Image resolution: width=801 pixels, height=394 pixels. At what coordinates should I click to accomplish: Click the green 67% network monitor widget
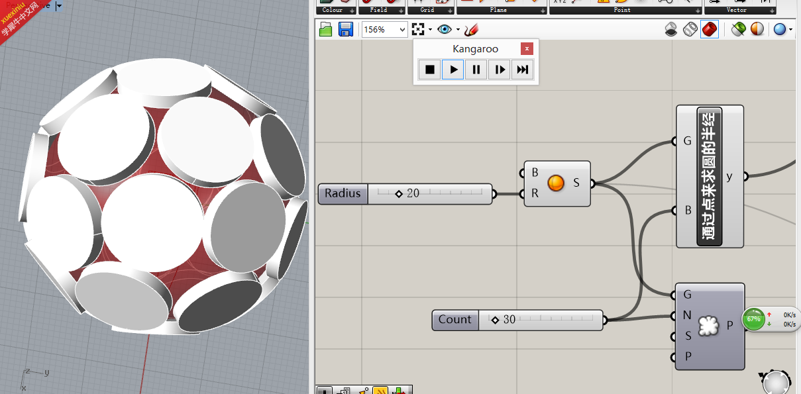(x=754, y=319)
